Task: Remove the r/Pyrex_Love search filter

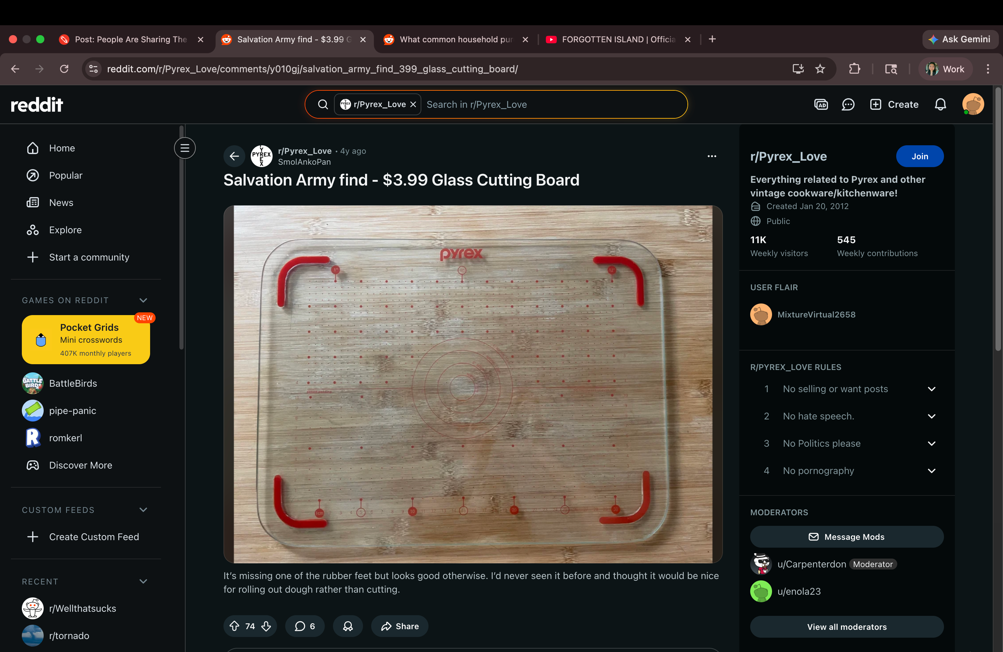Action: pyautogui.click(x=413, y=104)
